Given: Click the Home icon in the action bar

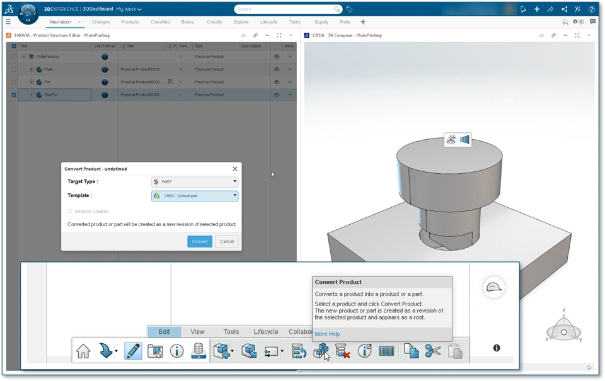Looking at the screenshot, I should point(83,351).
